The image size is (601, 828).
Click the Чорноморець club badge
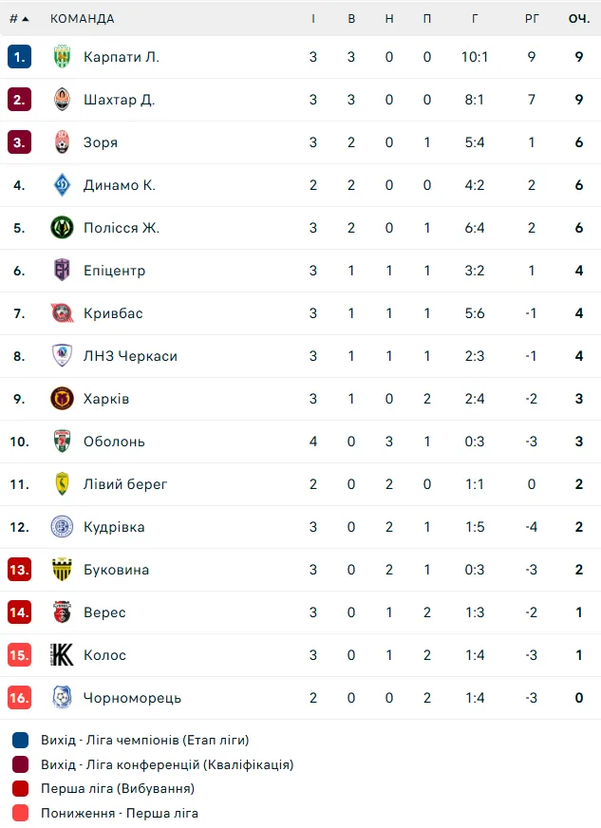click(63, 698)
